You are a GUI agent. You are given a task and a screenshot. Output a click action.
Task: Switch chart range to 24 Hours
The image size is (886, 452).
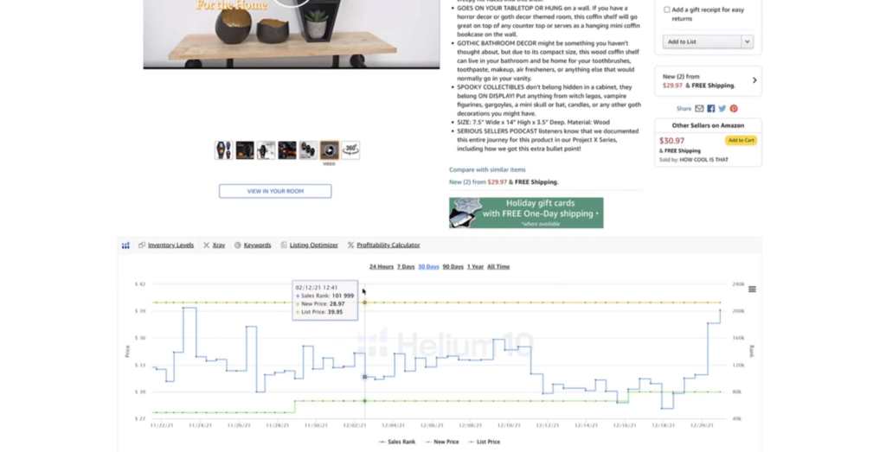pos(382,267)
